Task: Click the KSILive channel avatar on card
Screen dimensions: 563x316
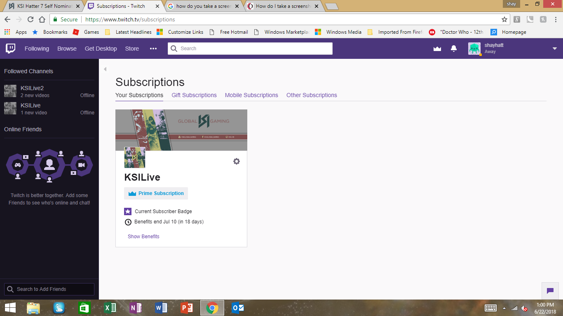Action: [x=135, y=158]
